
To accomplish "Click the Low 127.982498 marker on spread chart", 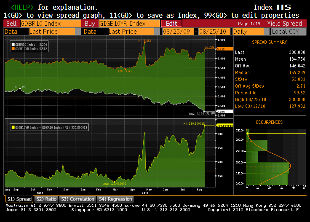I will (x=114, y=182).
